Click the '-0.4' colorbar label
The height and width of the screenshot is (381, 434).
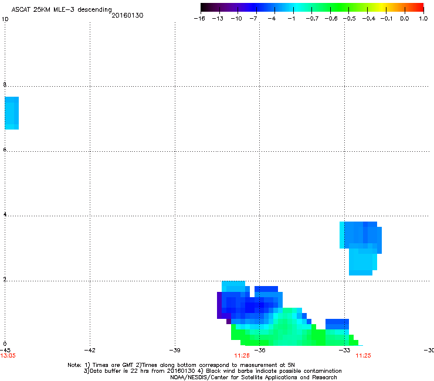pos(369,19)
